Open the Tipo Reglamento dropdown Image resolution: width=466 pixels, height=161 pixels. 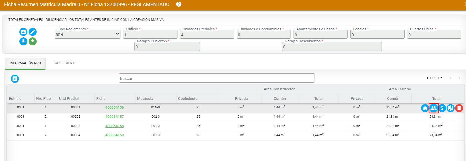coord(87,34)
